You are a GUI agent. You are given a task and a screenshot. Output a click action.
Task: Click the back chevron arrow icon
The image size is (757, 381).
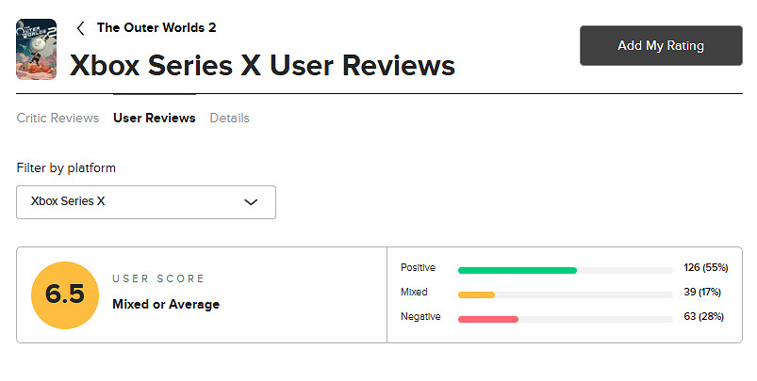(81, 28)
